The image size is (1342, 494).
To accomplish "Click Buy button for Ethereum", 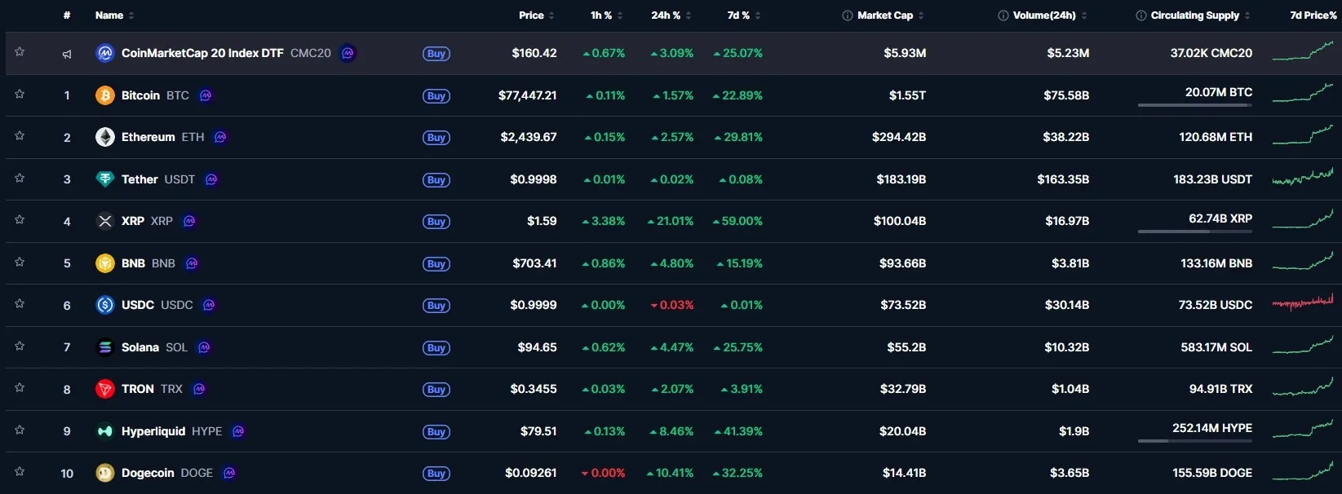I will [x=436, y=138].
